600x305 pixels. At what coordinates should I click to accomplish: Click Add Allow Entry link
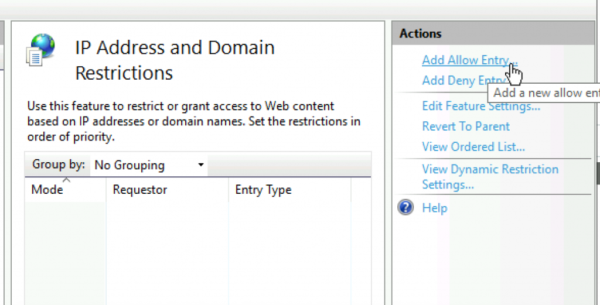pyautogui.click(x=469, y=60)
